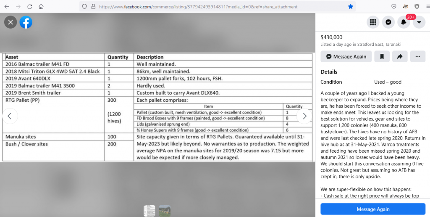Open more options ellipsis for listing
The height and width of the screenshot is (217, 430).
point(417,56)
